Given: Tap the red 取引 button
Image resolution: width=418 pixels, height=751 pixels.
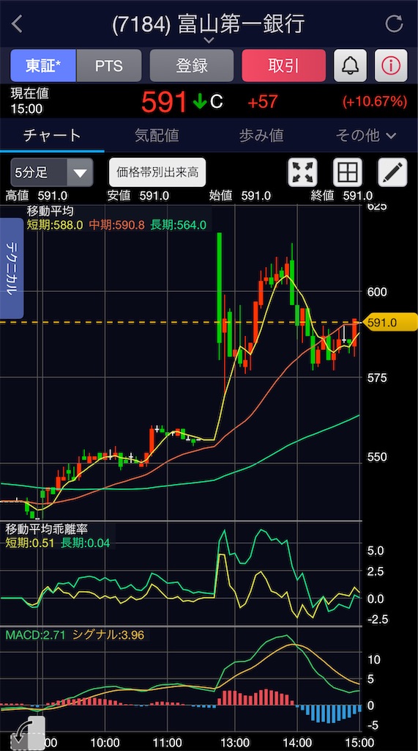Looking at the screenshot, I should [x=283, y=65].
